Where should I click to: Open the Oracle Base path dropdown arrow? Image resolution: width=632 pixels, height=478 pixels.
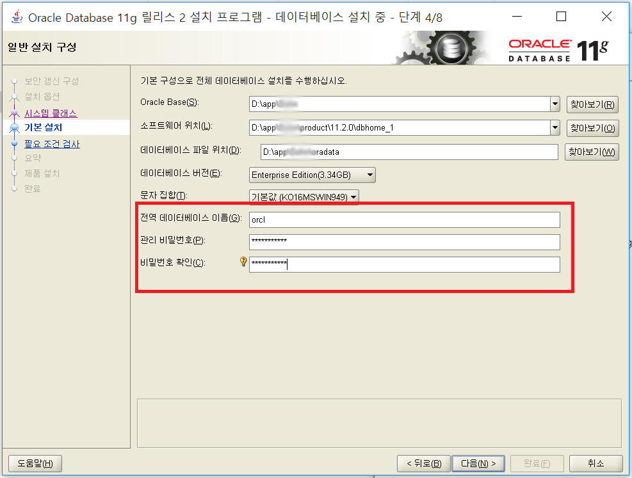(555, 104)
